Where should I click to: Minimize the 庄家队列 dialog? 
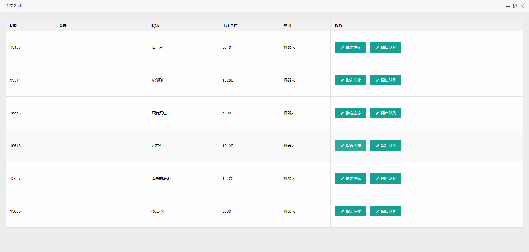pyautogui.click(x=508, y=6)
